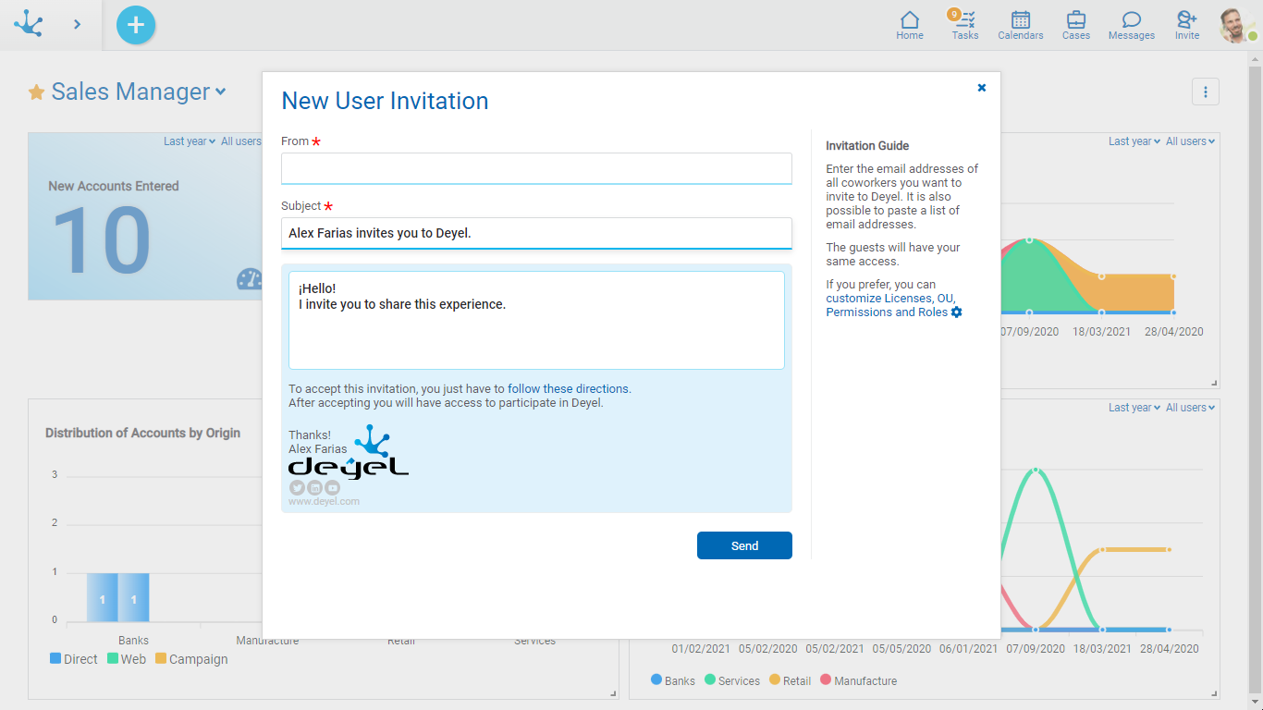The image size is (1263, 710).
Task: Click the Deyel logo in top bar
Action: tap(29, 24)
